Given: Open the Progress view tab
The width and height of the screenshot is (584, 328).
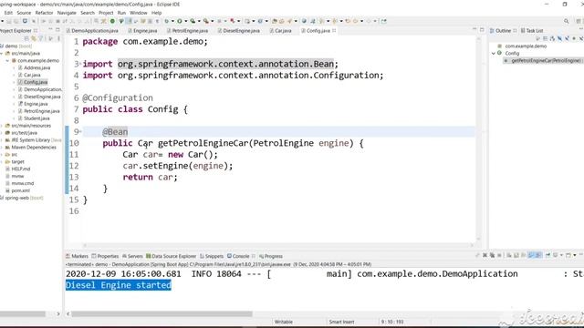Looking at the screenshot, I should (271, 256).
